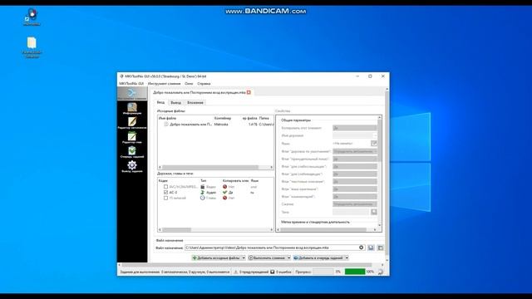Open the window menu
The height and width of the screenshot is (299, 532).
pos(189,83)
